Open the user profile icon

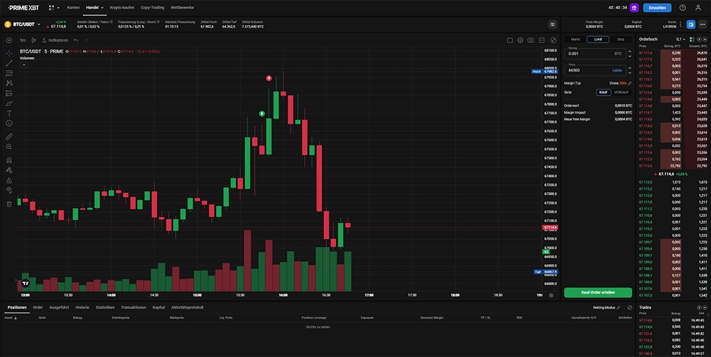point(699,8)
